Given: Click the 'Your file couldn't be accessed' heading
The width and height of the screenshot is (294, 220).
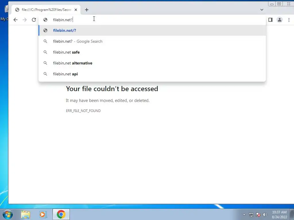Looking at the screenshot, I should coord(112,89).
